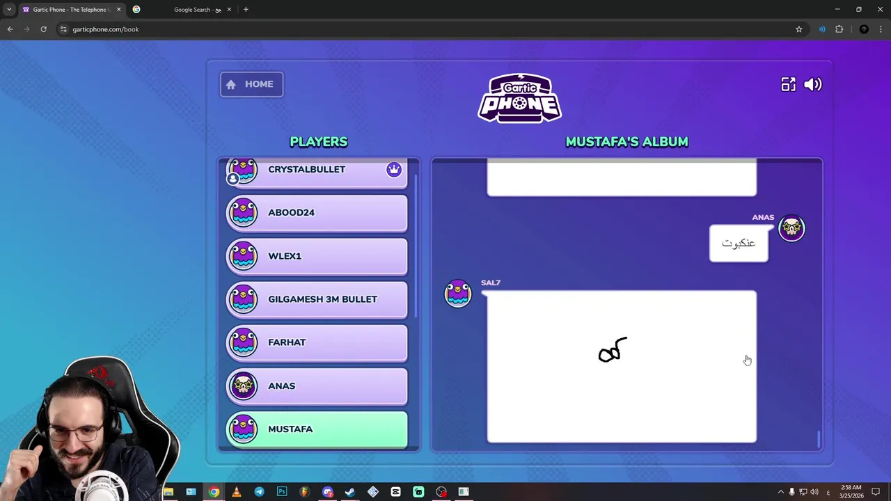The width and height of the screenshot is (891, 501).
Task: Open File Explorer from the taskbar
Action: pos(168,492)
